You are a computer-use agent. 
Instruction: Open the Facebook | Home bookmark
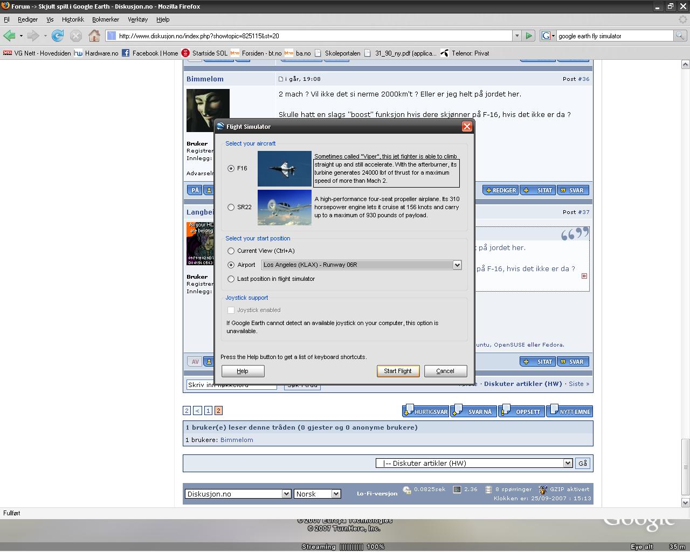click(150, 53)
